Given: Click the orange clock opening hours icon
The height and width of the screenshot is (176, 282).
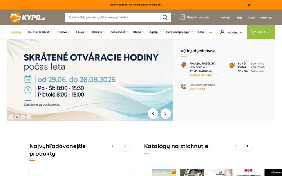Looking at the screenshot, I should pyautogui.click(x=232, y=65).
